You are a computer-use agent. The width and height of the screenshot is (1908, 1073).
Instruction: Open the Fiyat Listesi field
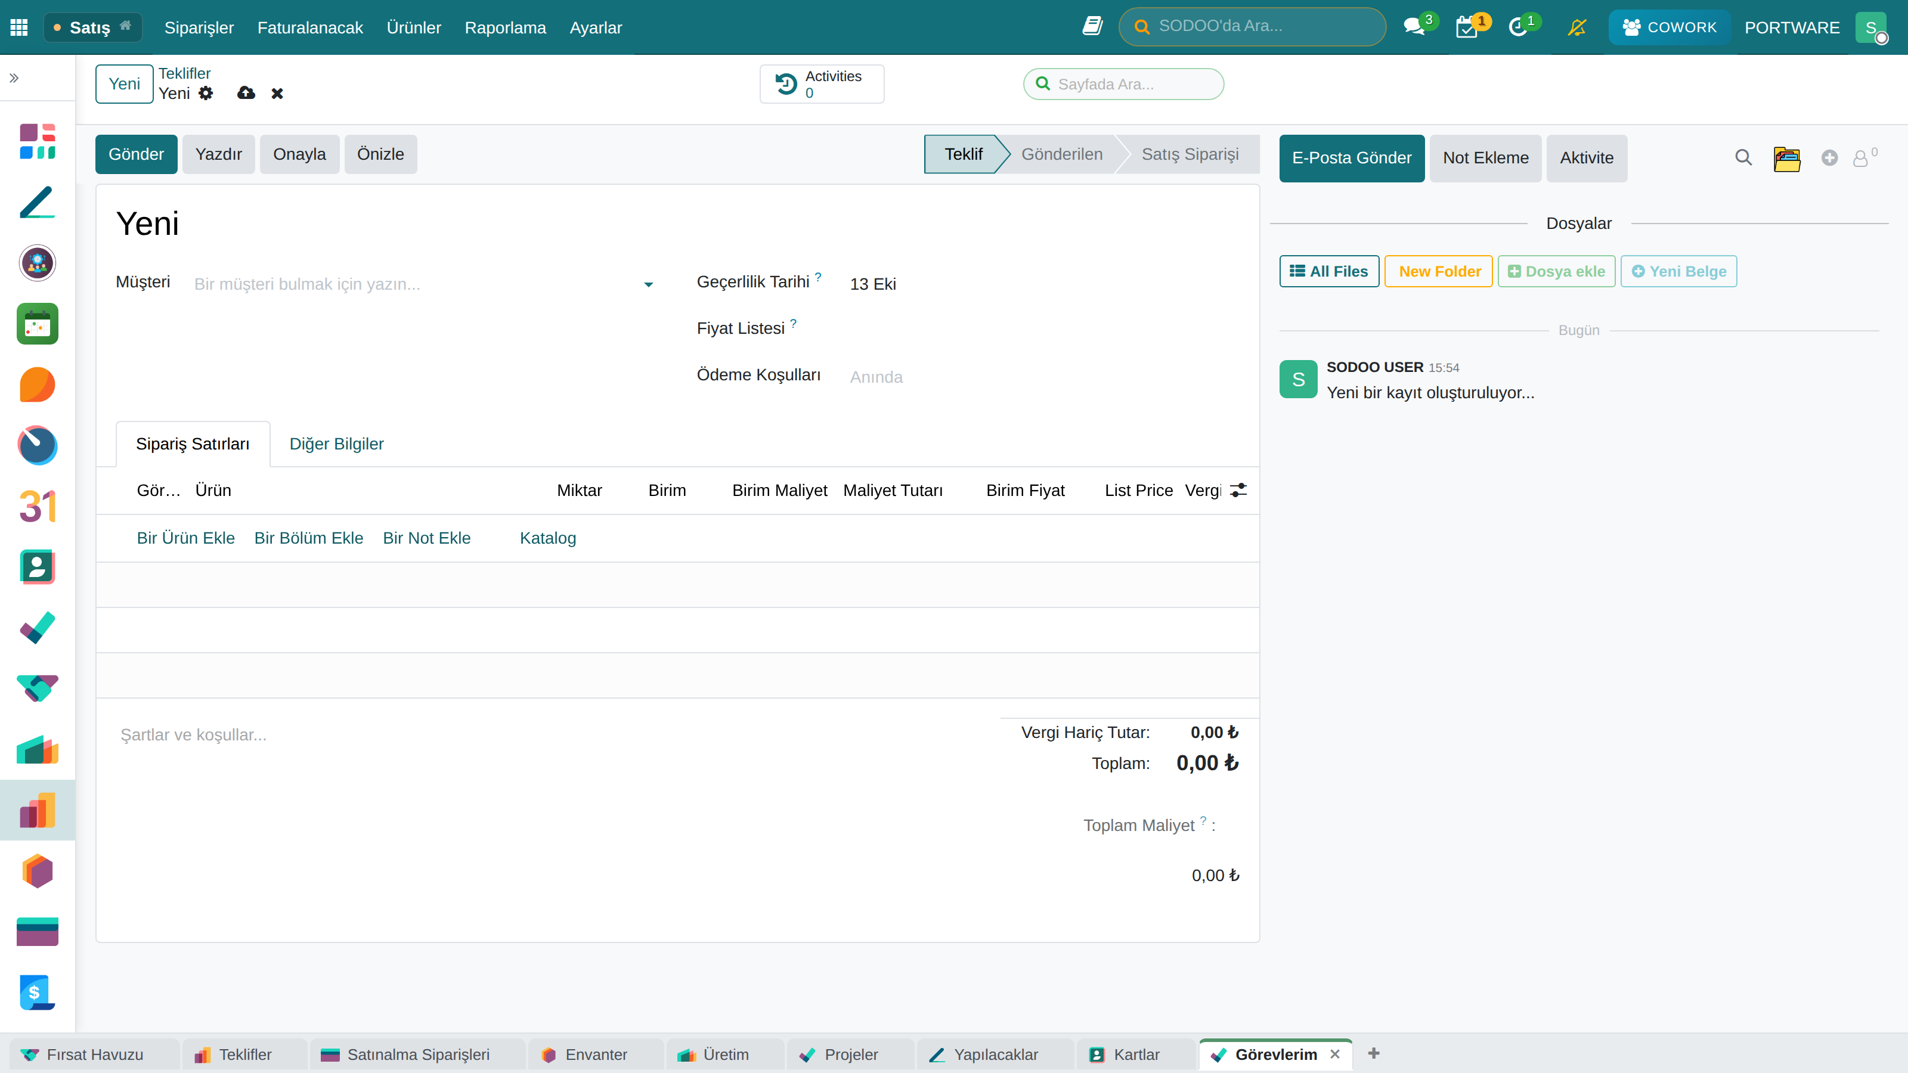(x=1045, y=330)
